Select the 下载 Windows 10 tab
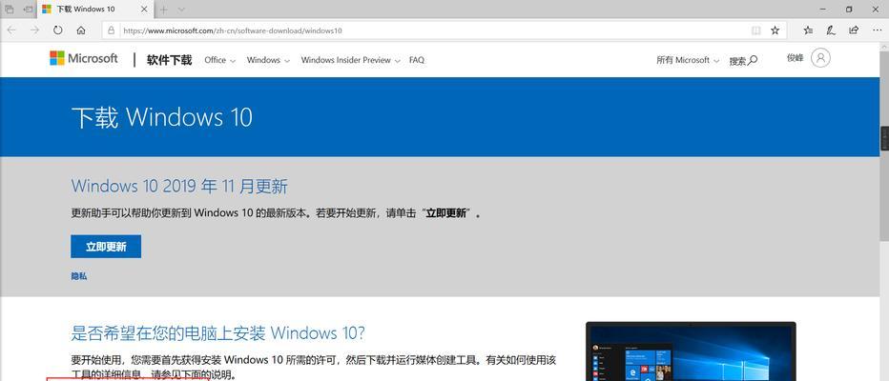889x381 pixels. 95,10
